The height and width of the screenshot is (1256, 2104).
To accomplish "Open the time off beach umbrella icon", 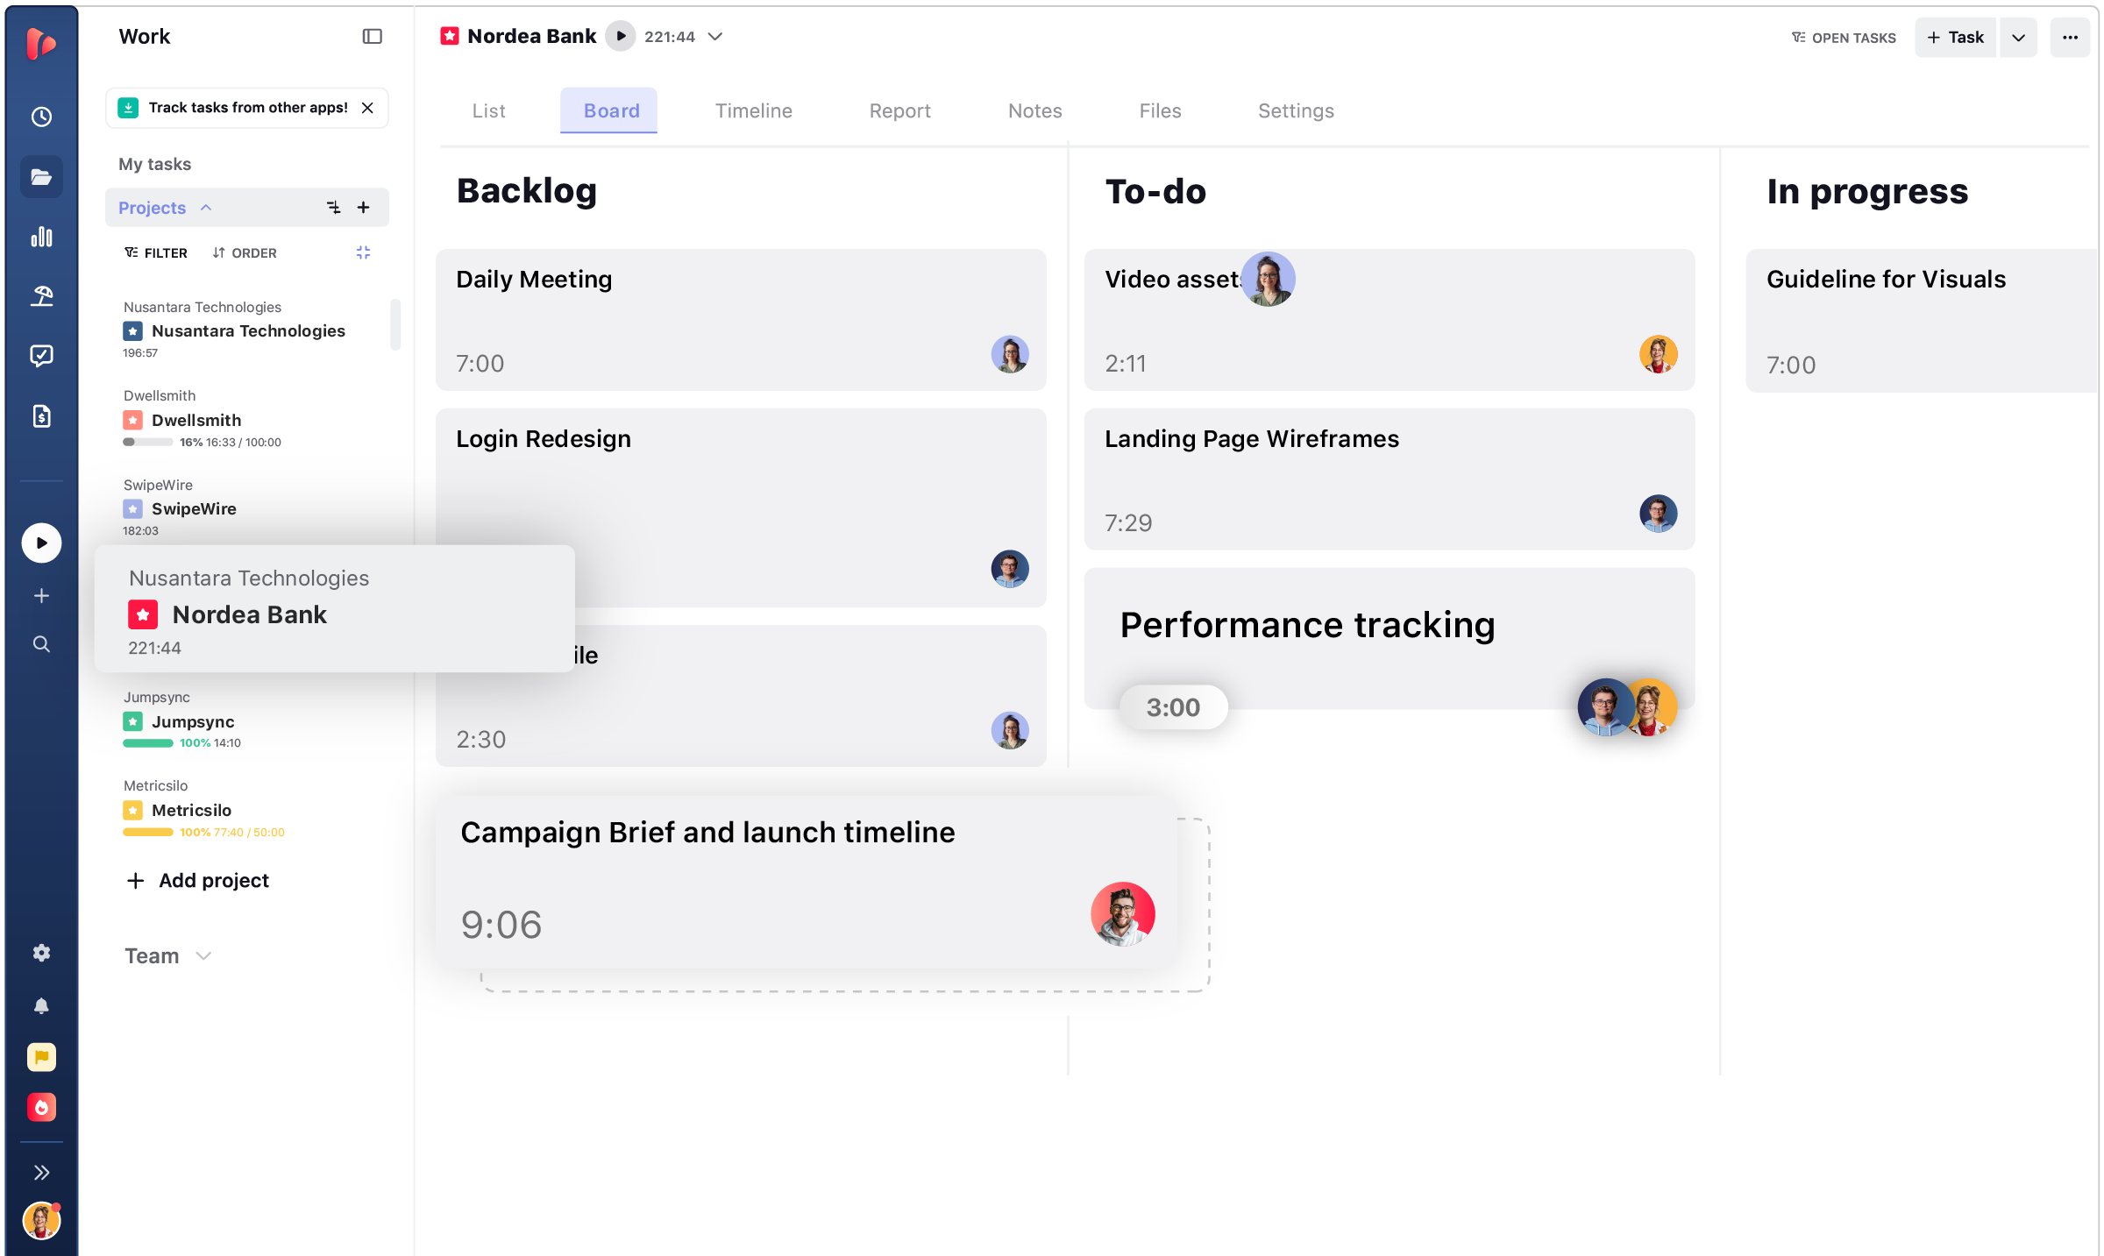I will coord(41,296).
